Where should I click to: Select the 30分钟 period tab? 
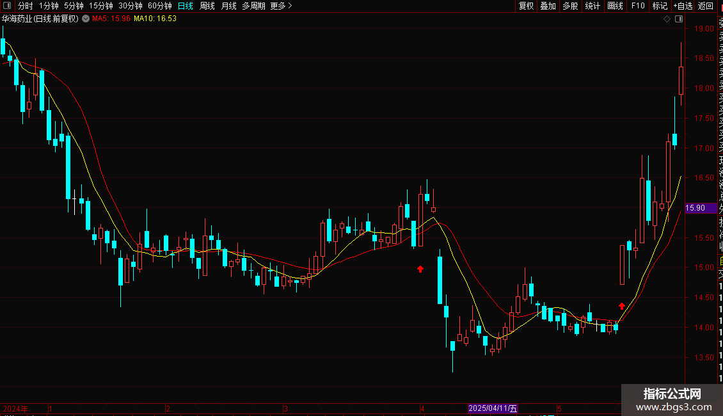point(131,6)
